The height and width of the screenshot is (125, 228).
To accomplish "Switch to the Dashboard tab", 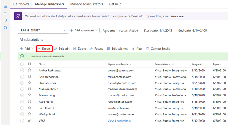I will click(x=21, y=4).
